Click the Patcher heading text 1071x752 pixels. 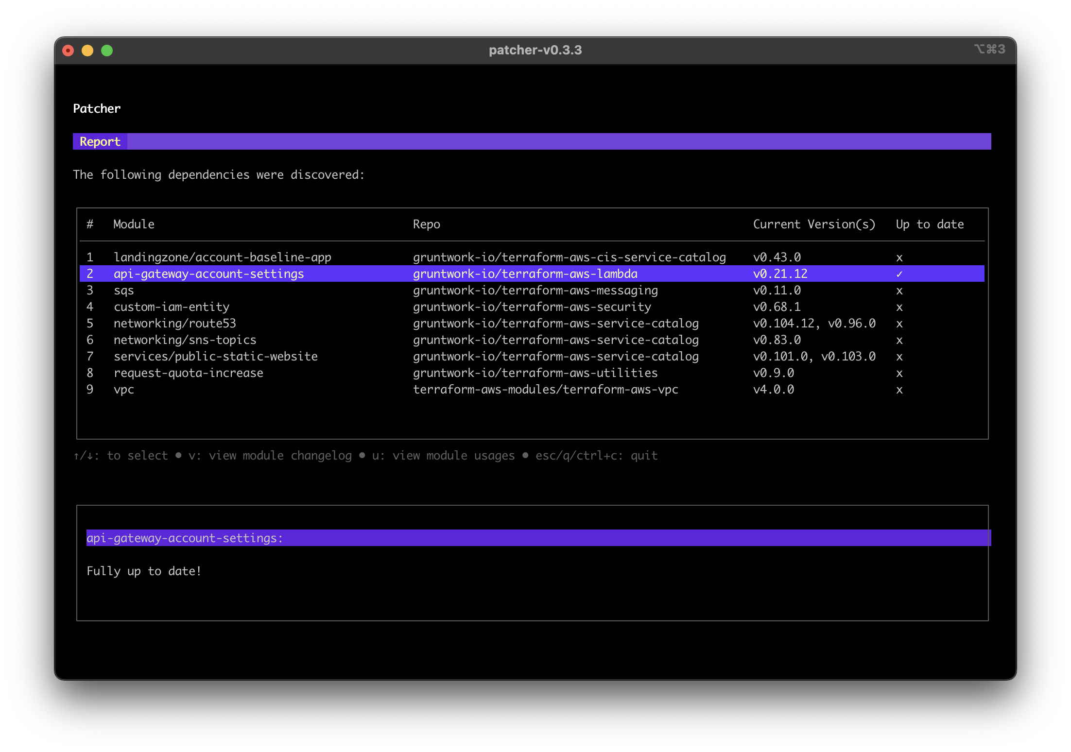click(97, 108)
